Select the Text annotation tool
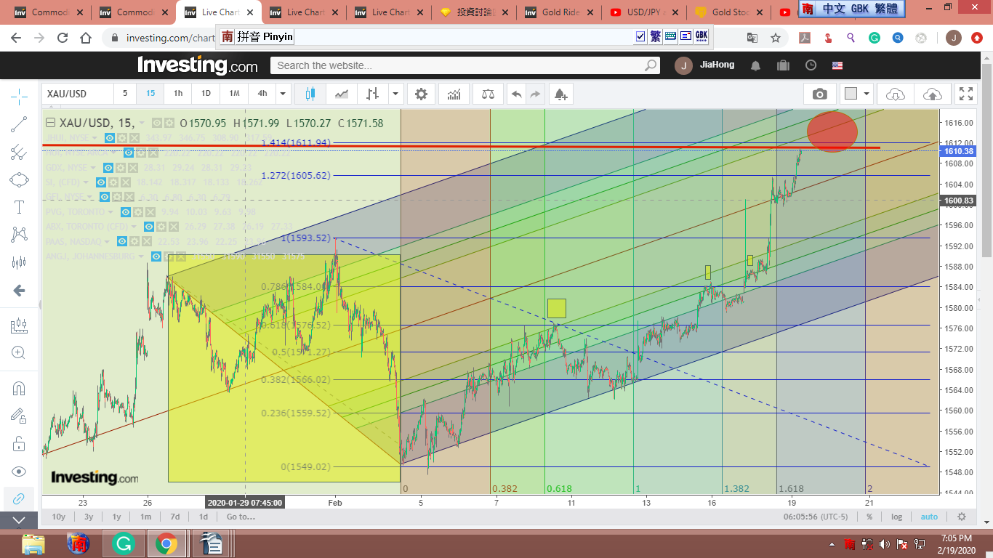The width and height of the screenshot is (993, 558). [19, 207]
